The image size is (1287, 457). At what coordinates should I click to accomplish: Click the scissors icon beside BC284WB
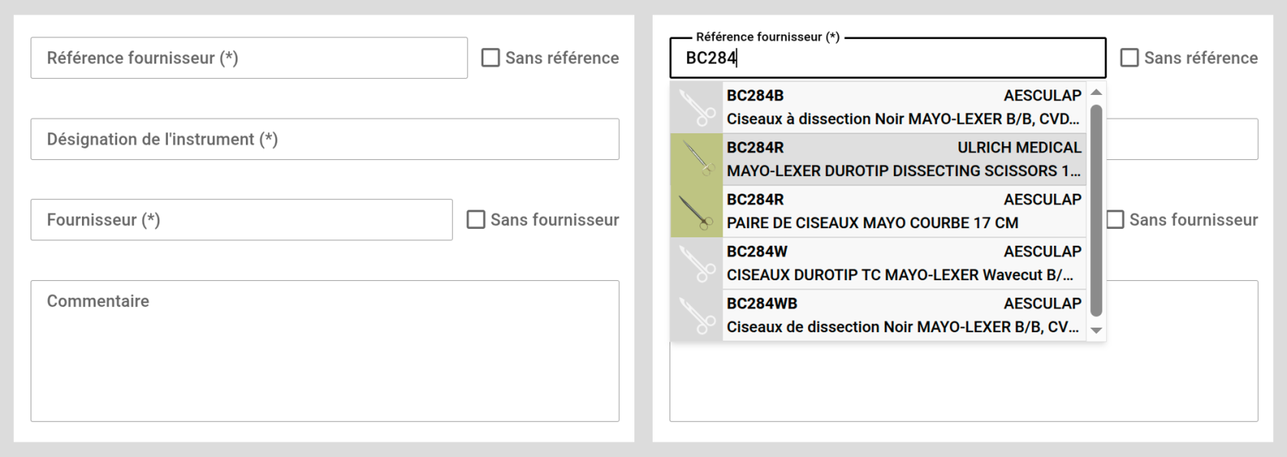696,315
